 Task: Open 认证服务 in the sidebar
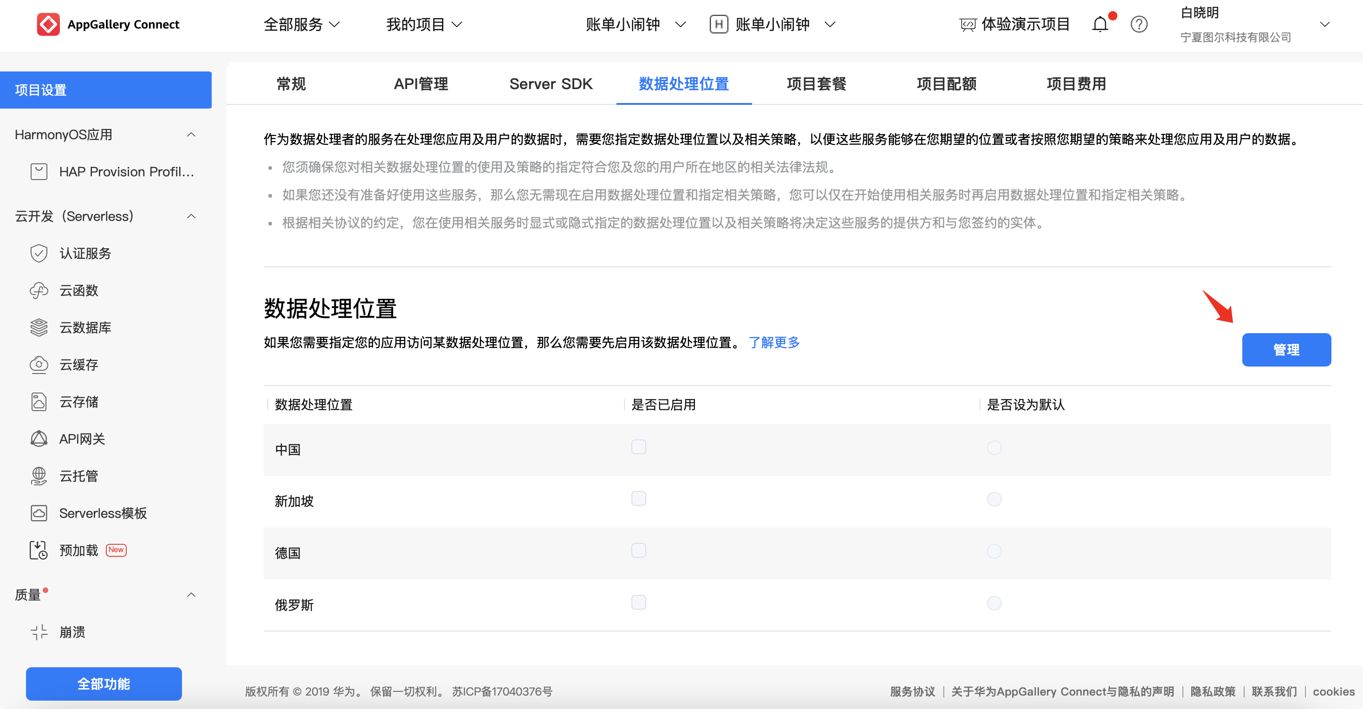click(85, 253)
